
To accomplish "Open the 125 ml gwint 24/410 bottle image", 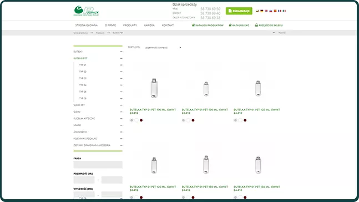I will pos(258,88).
